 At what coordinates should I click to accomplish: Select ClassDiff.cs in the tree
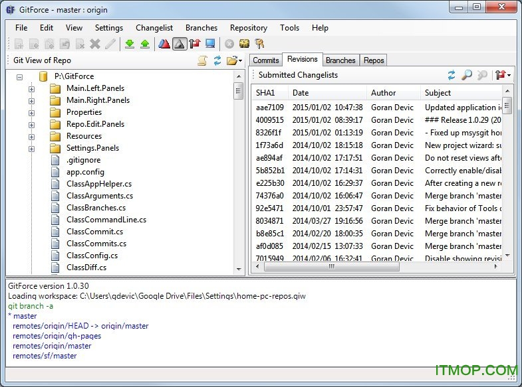click(86, 268)
